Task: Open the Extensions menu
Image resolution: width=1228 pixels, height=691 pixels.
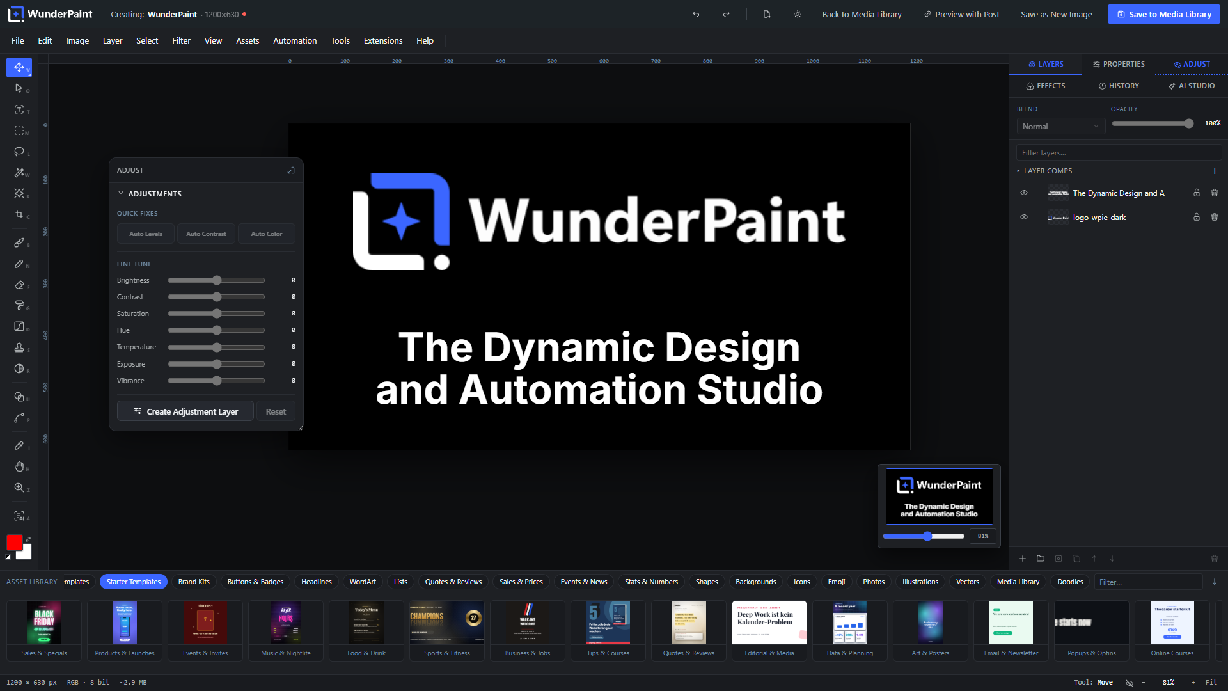Action: coord(383,40)
